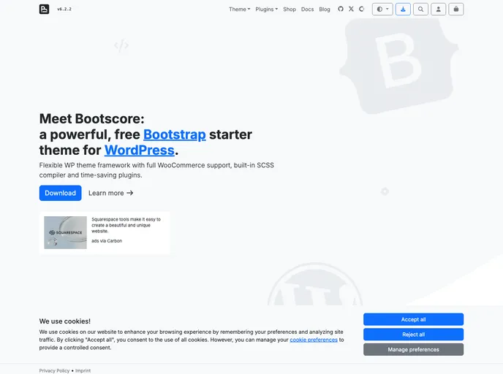Click the Learn more arrow link
The height and width of the screenshot is (374, 503).
[110, 193]
